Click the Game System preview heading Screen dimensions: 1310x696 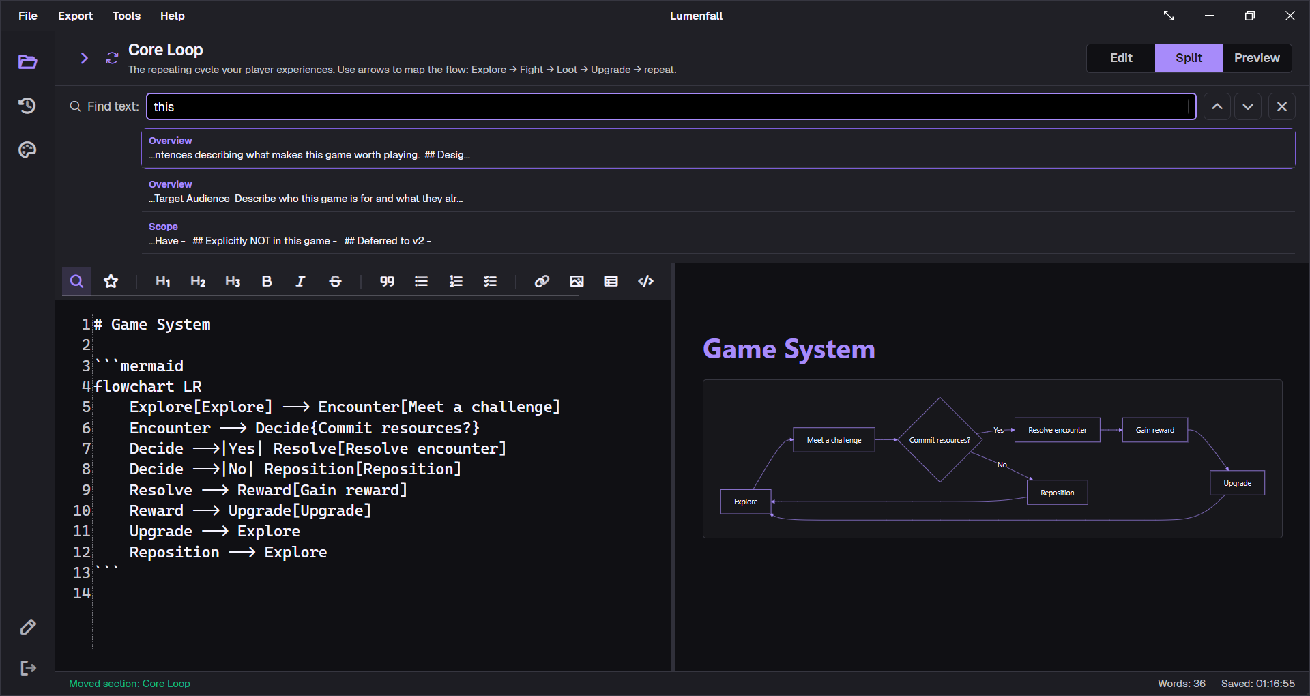pos(789,349)
